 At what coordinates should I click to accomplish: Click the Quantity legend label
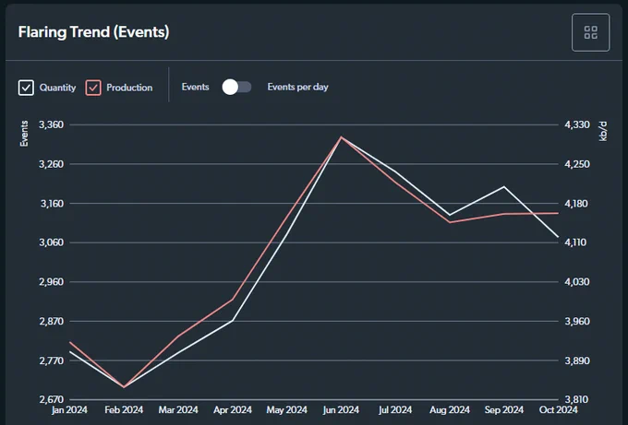point(57,88)
